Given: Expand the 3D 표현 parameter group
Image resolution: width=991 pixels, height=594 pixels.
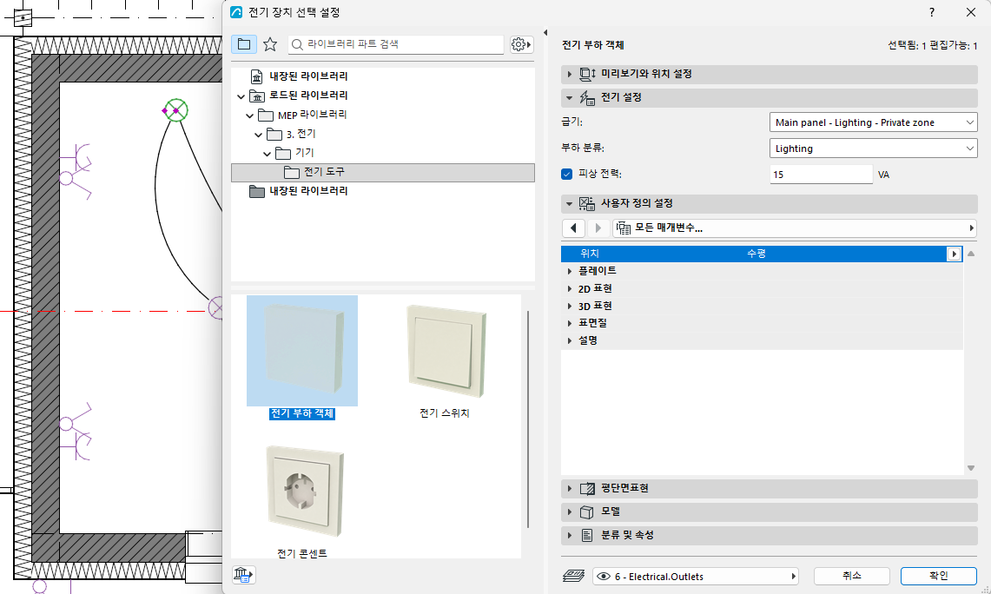Looking at the screenshot, I should pos(570,306).
